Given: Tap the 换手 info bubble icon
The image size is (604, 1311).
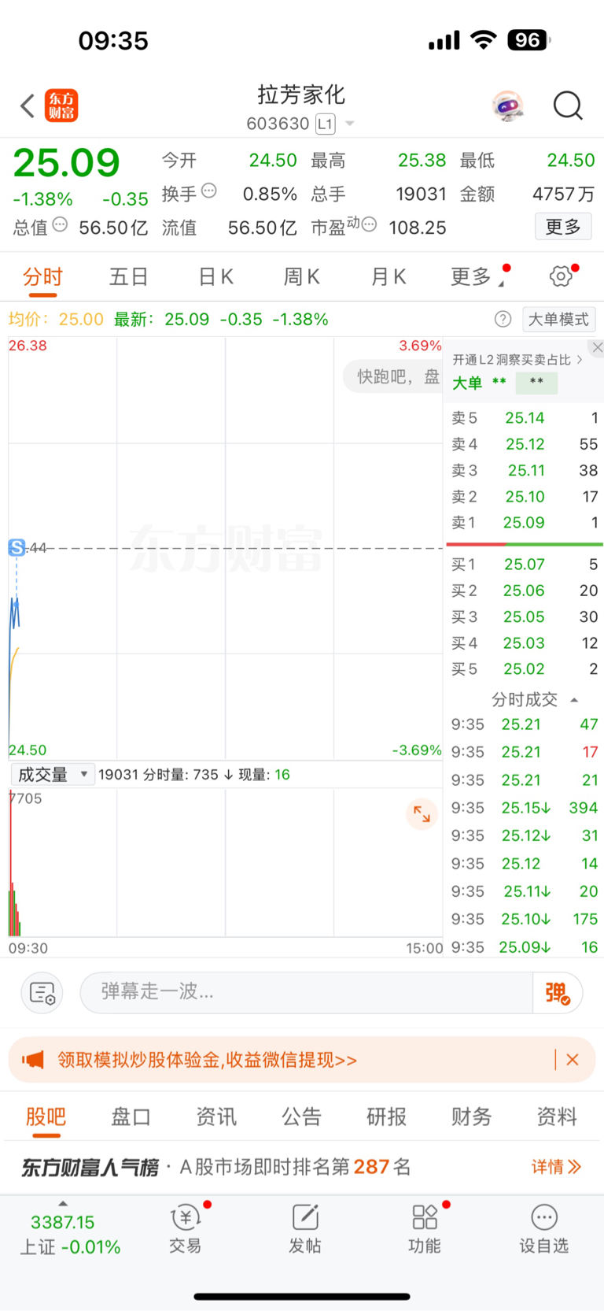Looking at the screenshot, I should [209, 191].
